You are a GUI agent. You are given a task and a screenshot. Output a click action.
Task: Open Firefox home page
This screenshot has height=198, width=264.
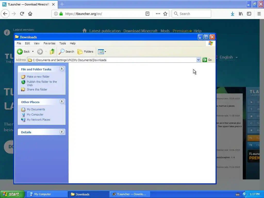click(x=30, y=14)
